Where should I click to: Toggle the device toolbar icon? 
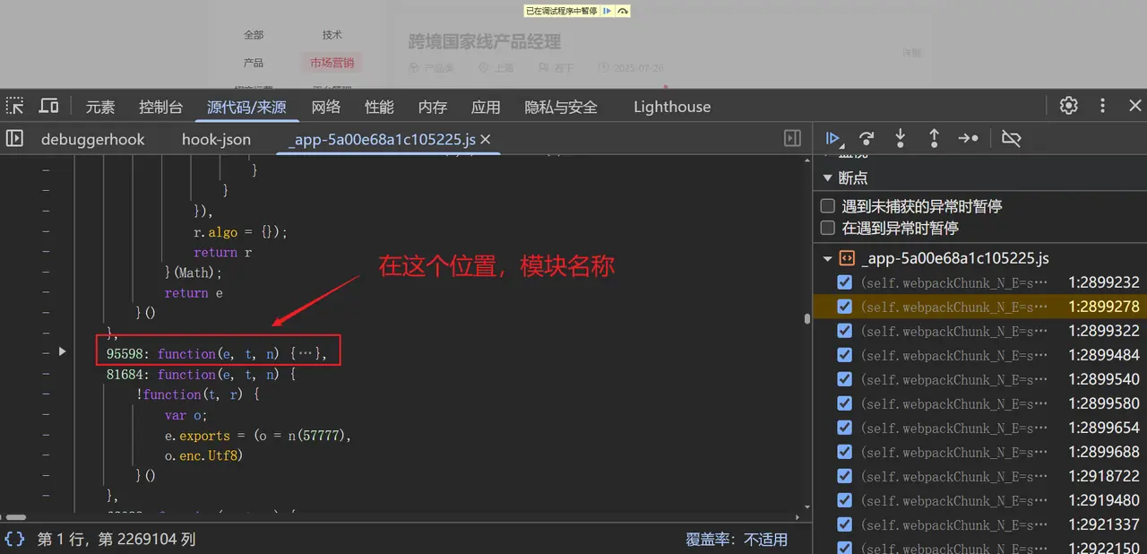[x=48, y=106]
